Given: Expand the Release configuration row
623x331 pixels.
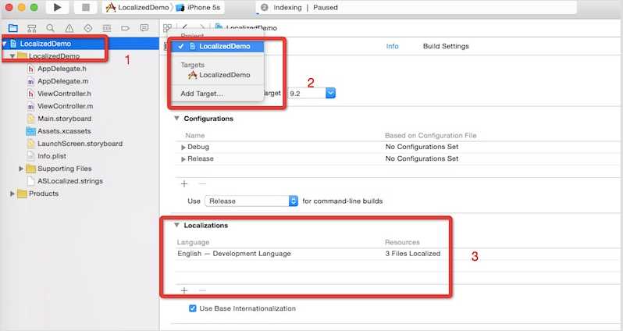Looking at the screenshot, I should coord(183,159).
